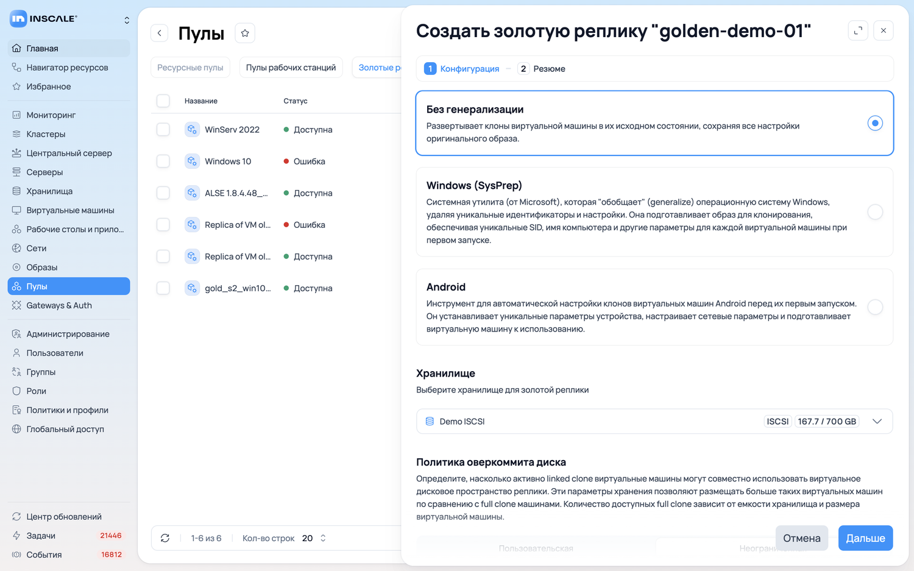The image size is (914, 571).
Task: Click the refresh icon in the table footer
Action: coord(165,538)
